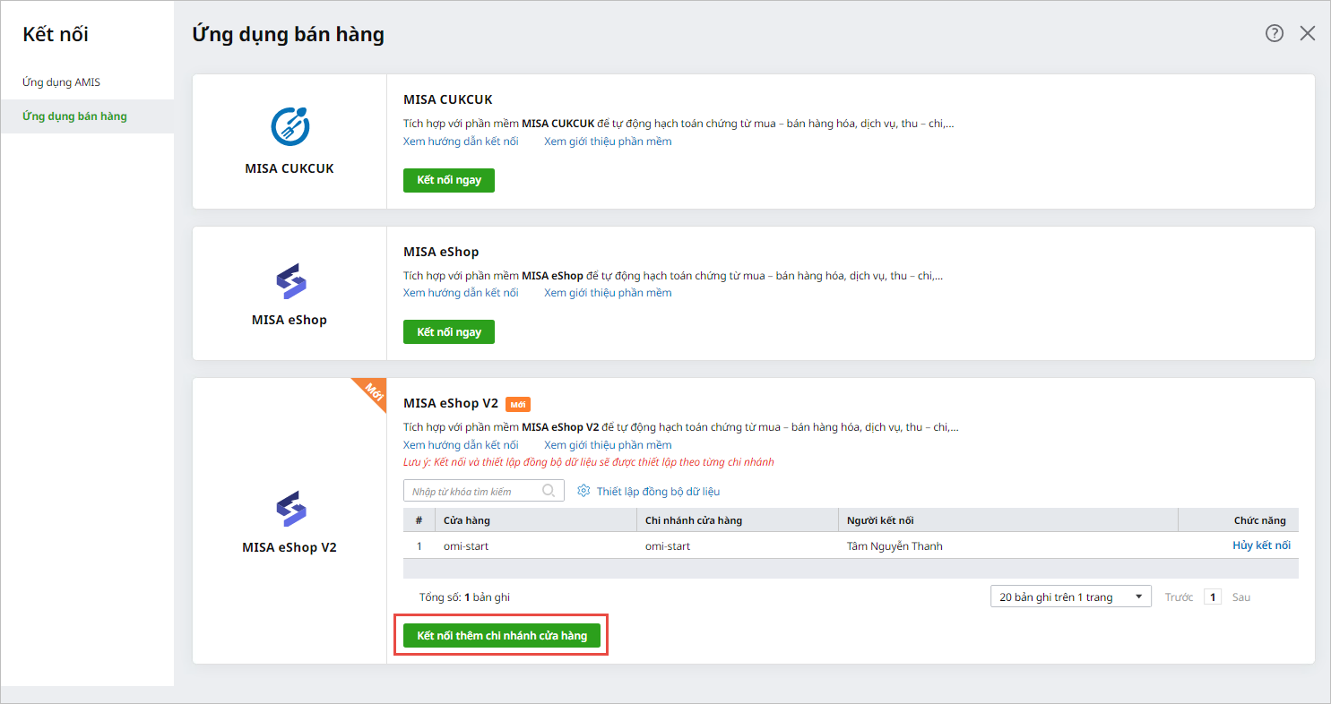This screenshot has width=1331, height=704.
Task: Click the MISA eShop V2 logo icon
Action: click(290, 509)
